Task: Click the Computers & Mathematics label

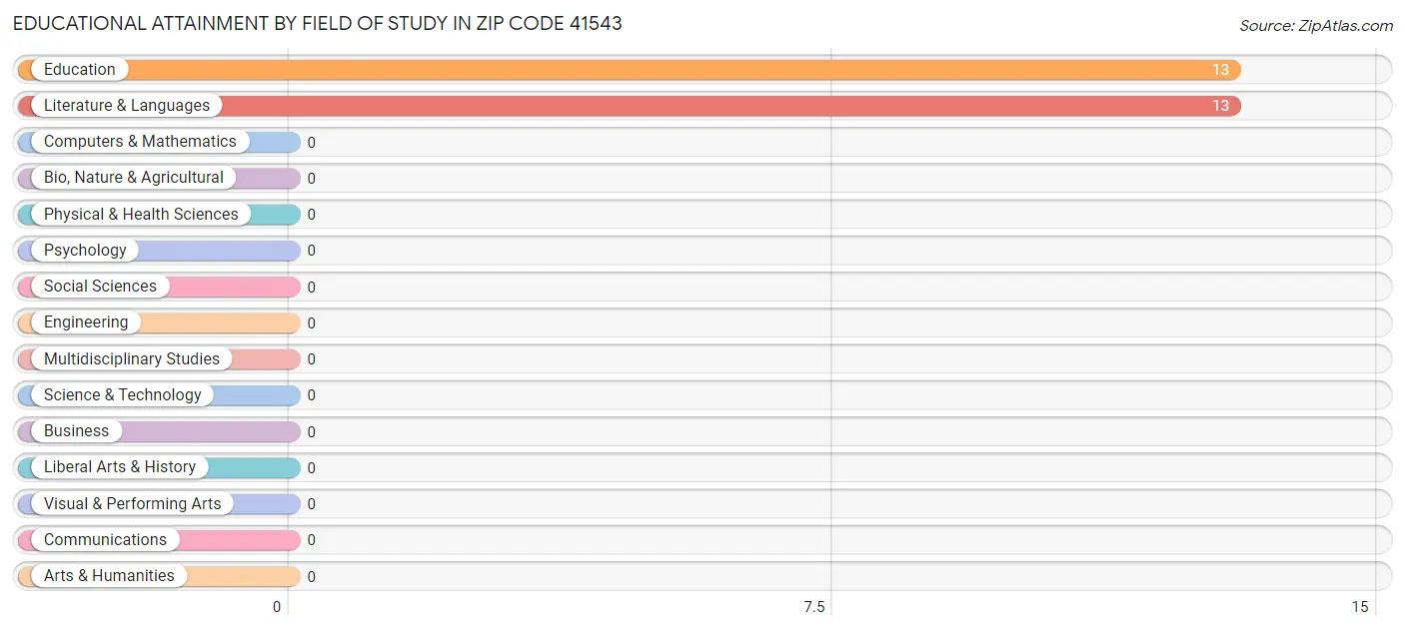Action: click(x=140, y=142)
